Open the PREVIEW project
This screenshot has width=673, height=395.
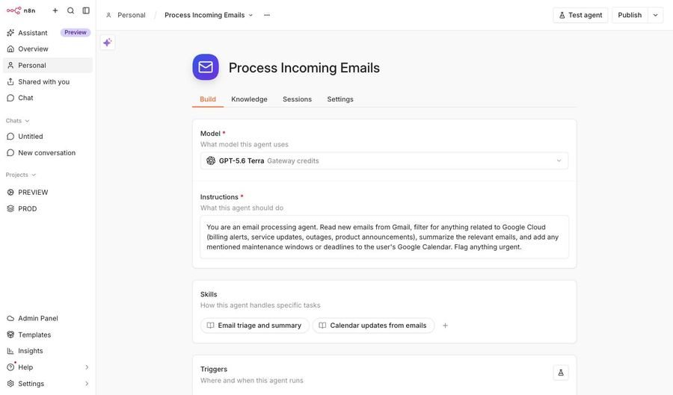tap(48, 193)
